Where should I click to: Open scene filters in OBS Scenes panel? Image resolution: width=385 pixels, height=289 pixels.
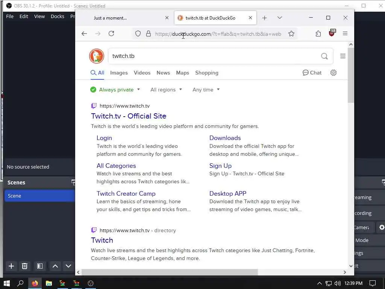pyautogui.click(x=40, y=266)
